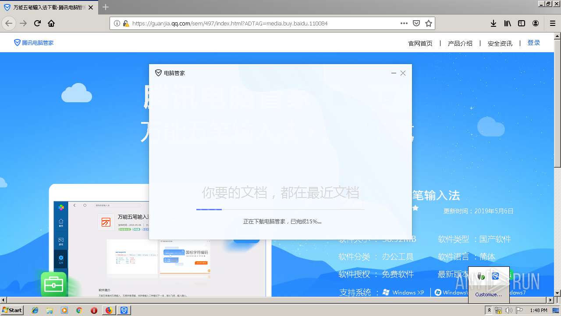The width and height of the screenshot is (561, 316).
Task: Click 软件类型：国产软件 text
Action: pyautogui.click(x=475, y=239)
